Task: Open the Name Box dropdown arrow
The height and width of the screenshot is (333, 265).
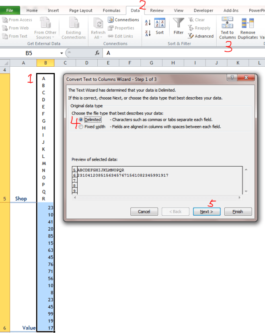Action: point(62,53)
